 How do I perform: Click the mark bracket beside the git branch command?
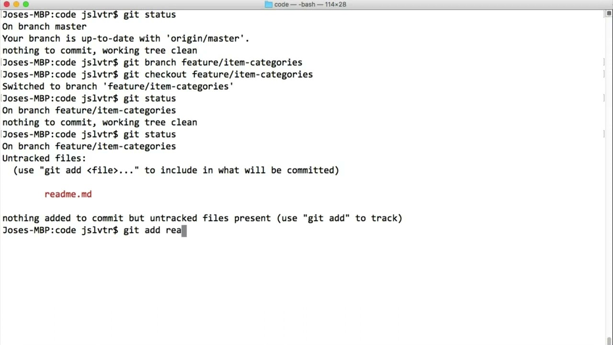[x=604, y=62]
